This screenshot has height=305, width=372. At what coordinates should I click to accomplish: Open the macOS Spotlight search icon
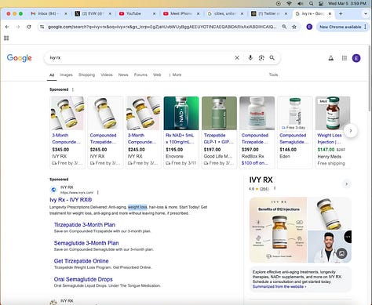click(311, 3)
